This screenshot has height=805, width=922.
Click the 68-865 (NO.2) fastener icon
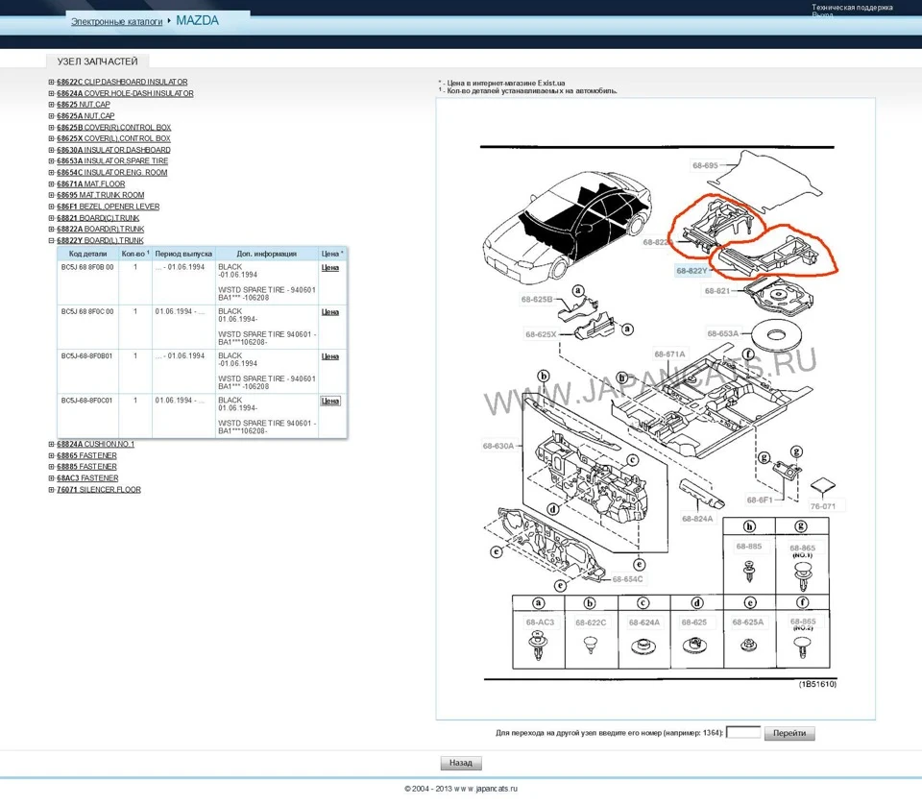click(803, 646)
